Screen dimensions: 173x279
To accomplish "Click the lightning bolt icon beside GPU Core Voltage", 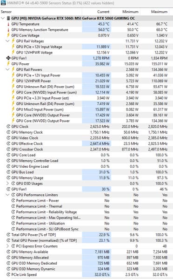I will click(8, 35).
